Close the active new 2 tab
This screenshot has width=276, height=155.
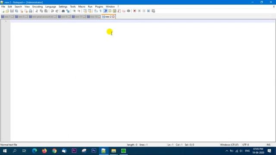tap(113, 16)
